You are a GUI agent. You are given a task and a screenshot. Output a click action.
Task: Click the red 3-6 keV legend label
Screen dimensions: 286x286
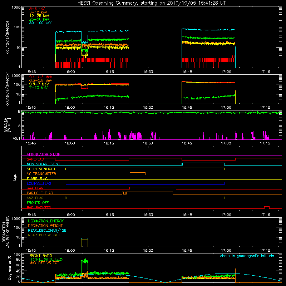pyautogui.click(x=37, y=9)
